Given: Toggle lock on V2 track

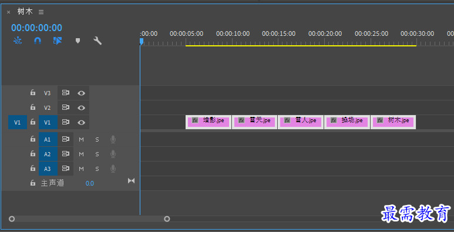Looking at the screenshot, I should 33,107.
